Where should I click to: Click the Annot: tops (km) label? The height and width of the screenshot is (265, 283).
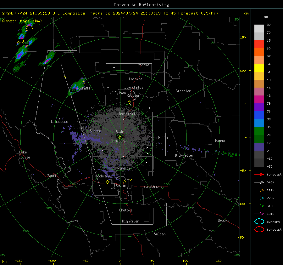(22, 21)
